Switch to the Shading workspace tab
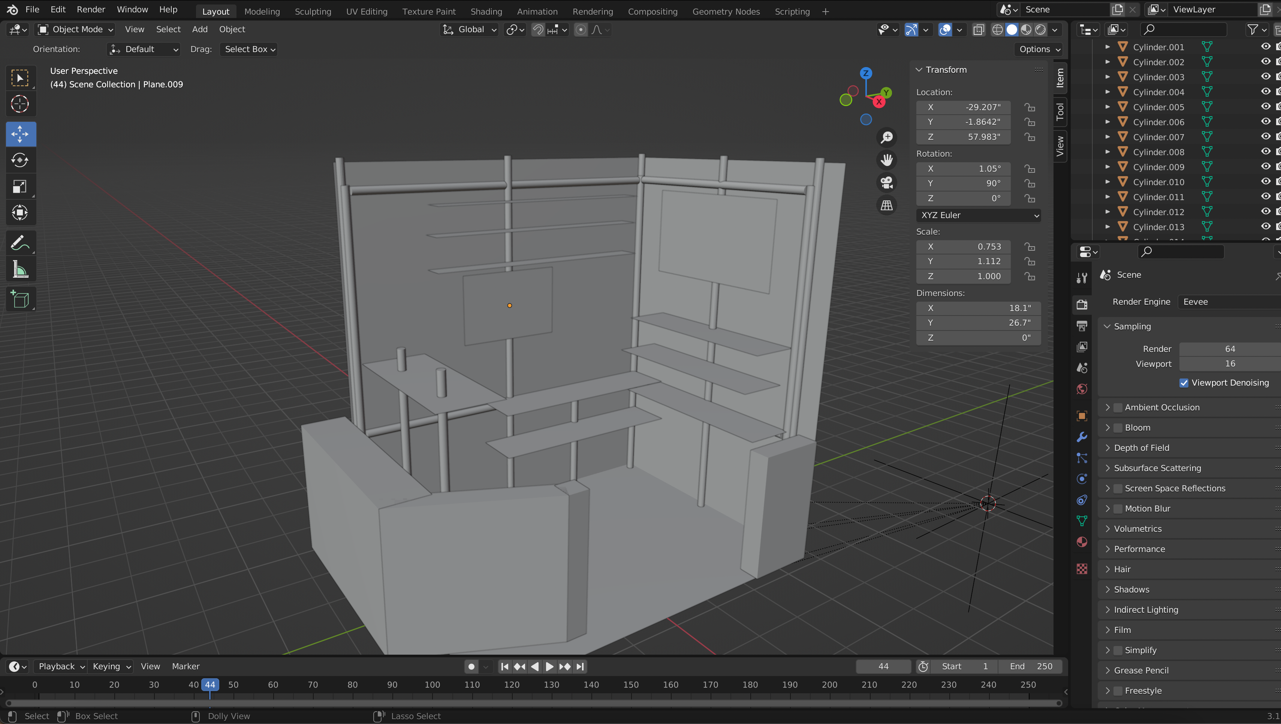 (486, 12)
